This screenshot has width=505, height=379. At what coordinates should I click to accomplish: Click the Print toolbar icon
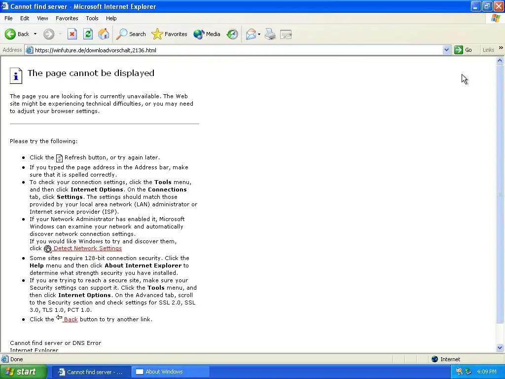pyautogui.click(x=270, y=34)
